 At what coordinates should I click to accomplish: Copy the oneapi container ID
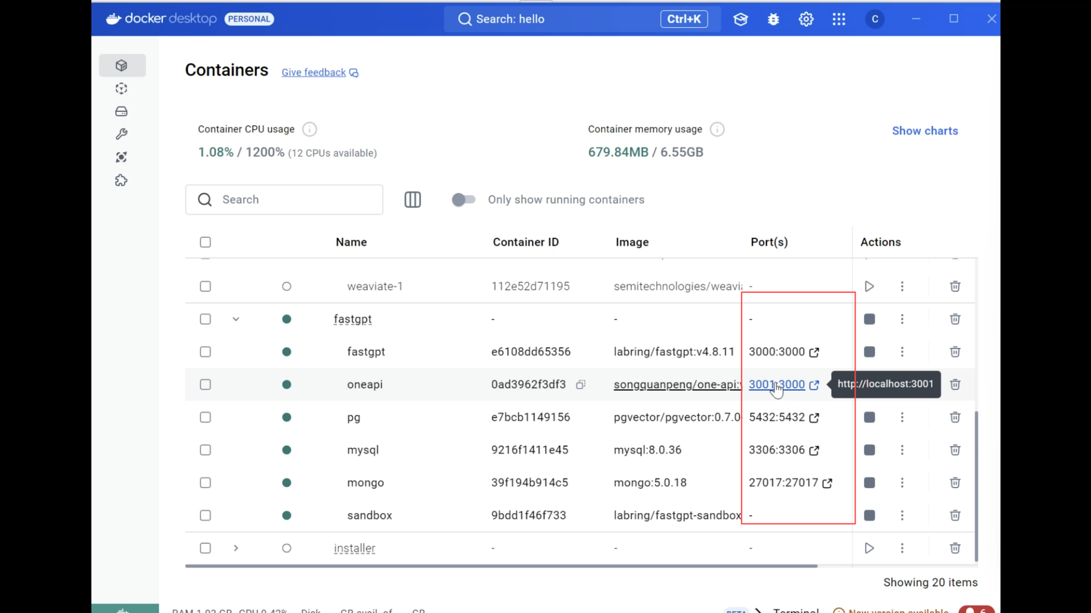580,384
